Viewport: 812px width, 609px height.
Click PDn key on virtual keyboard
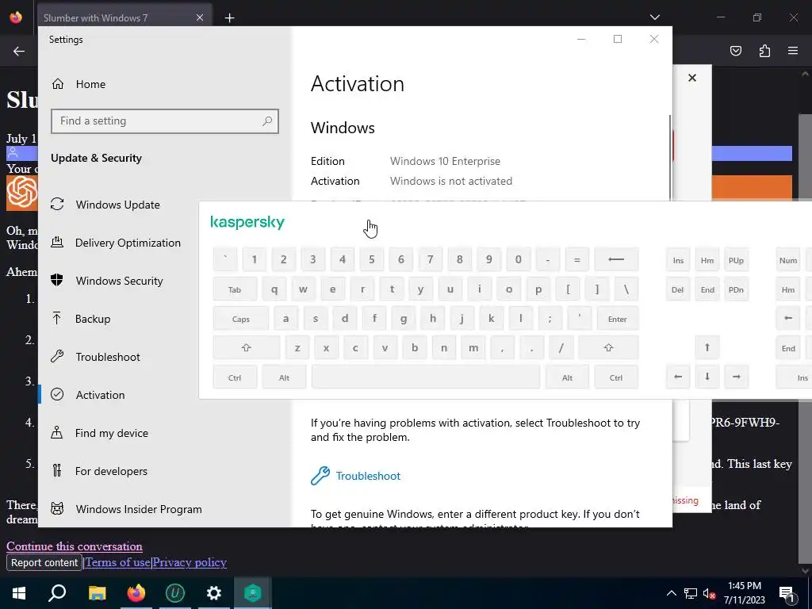736,289
